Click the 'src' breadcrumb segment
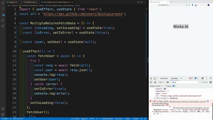 pos(9,6)
